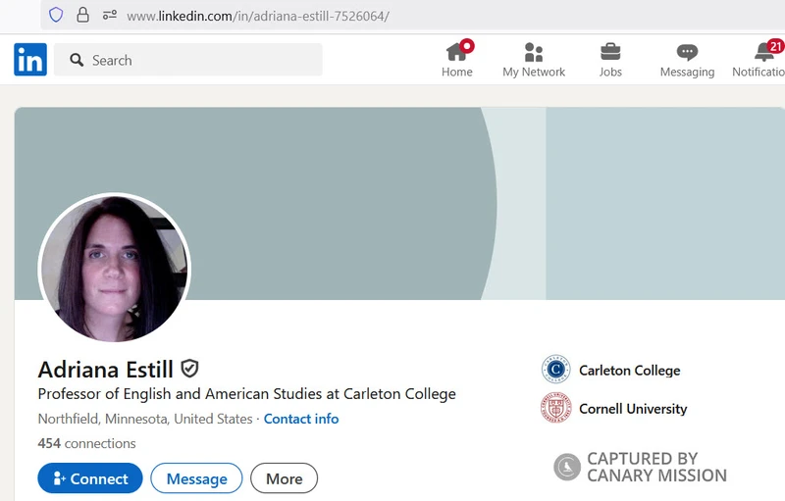Open the 454 connections link
The width and height of the screenshot is (785, 501).
pos(86,443)
